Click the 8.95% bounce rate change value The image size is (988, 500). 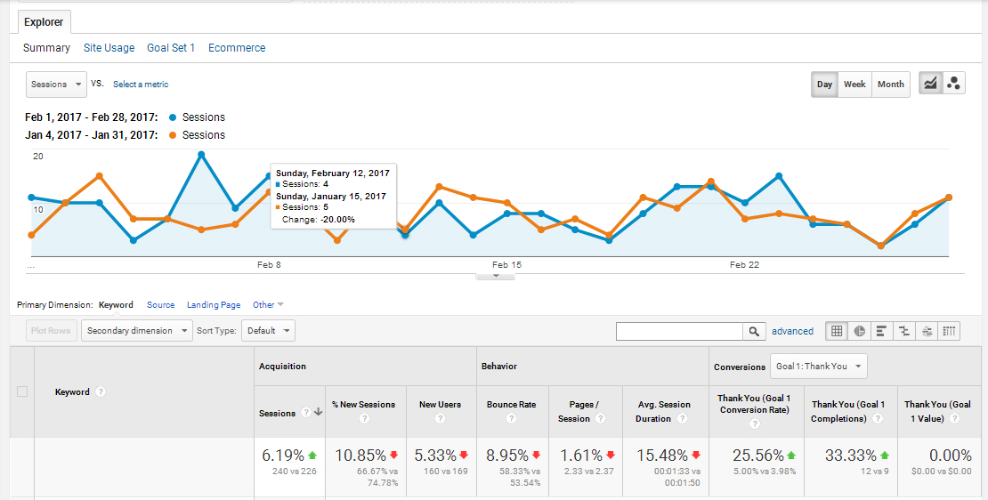coord(508,456)
